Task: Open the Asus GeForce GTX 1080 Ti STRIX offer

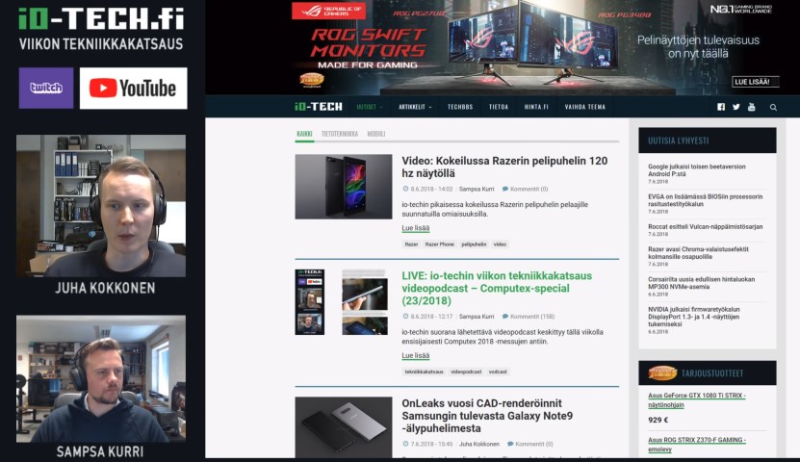Action: click(697, 400)
